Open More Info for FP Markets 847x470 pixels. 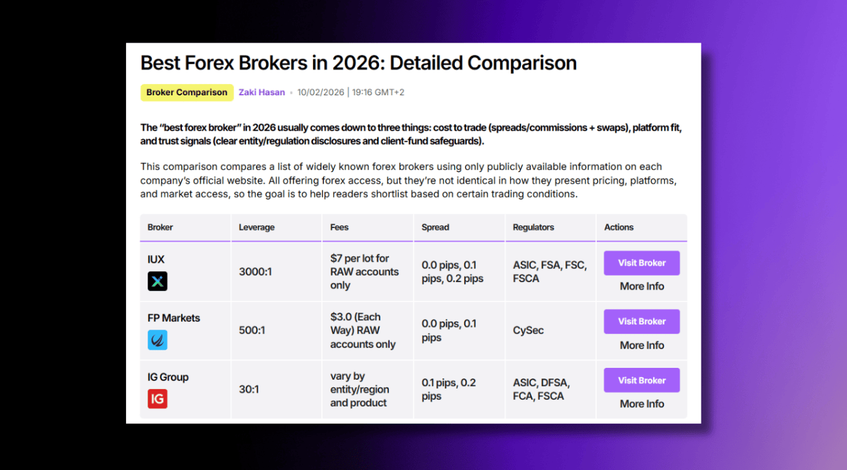[641, 345]
